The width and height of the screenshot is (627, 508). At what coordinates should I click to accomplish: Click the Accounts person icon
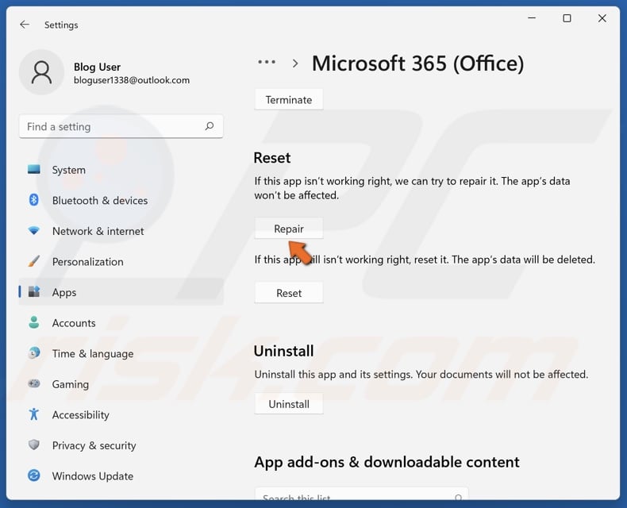pyautogui.click(x=34, y=323)
